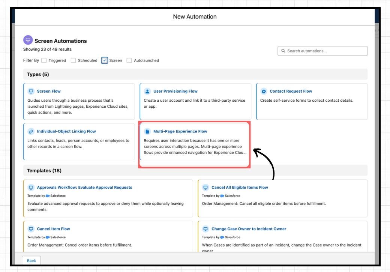Viewport: 390px width, 272px height.
Task: Click the Back button
Action: coord(31,261)
